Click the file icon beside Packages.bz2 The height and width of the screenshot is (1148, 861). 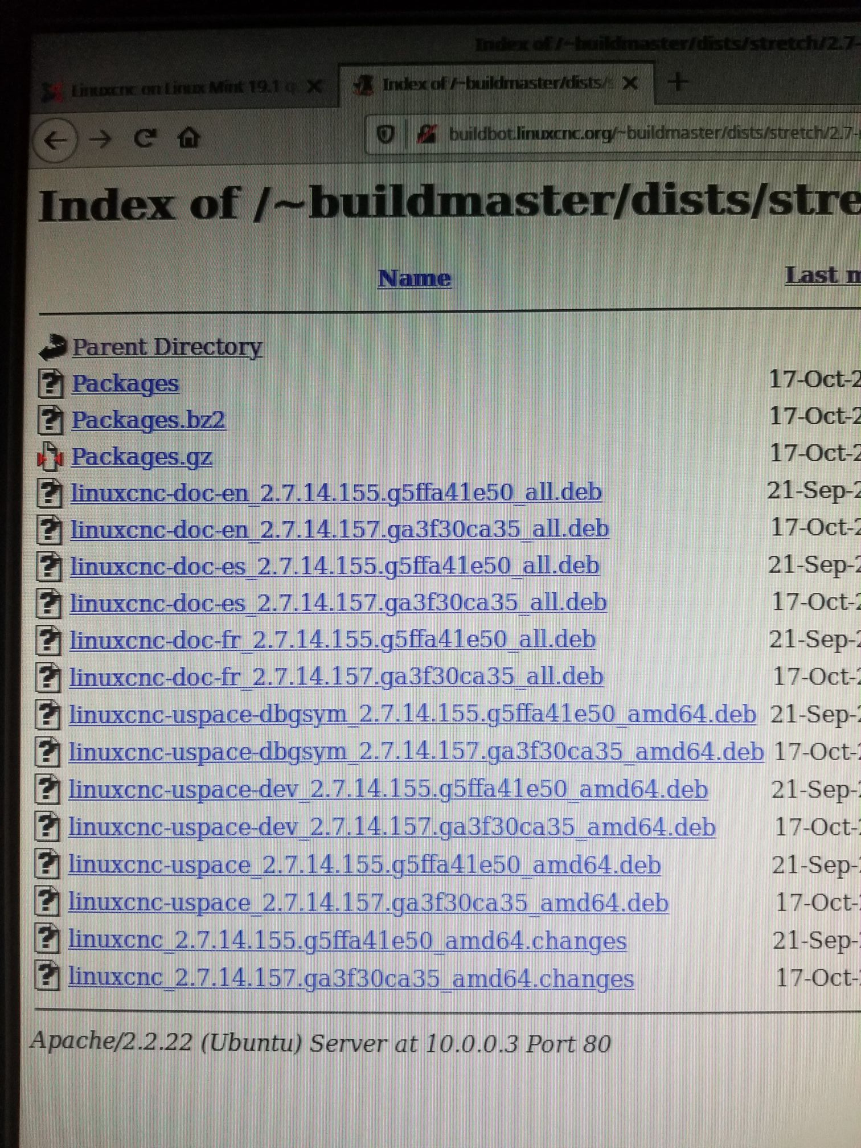[x=50, y=420]
